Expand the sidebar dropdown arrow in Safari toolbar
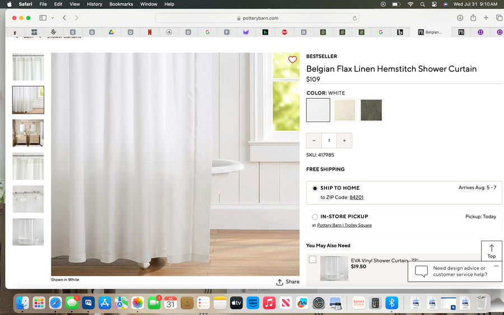 point(53,18)
